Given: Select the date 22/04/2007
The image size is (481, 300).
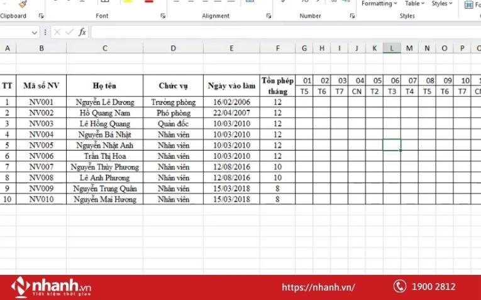Looking at the screenshot, I should click(231, 113).
